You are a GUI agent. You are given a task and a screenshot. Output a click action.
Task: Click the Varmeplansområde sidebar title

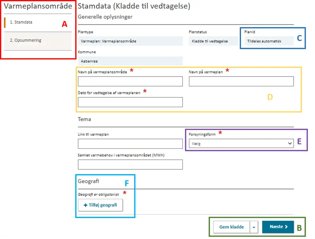(x=36, y=6)
